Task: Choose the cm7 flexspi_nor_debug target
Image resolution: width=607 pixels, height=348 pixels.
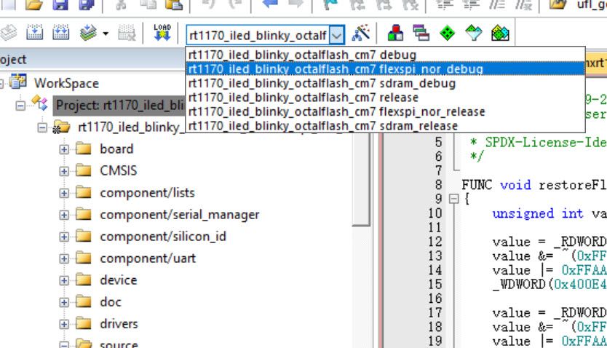Action: click(385, 69)
